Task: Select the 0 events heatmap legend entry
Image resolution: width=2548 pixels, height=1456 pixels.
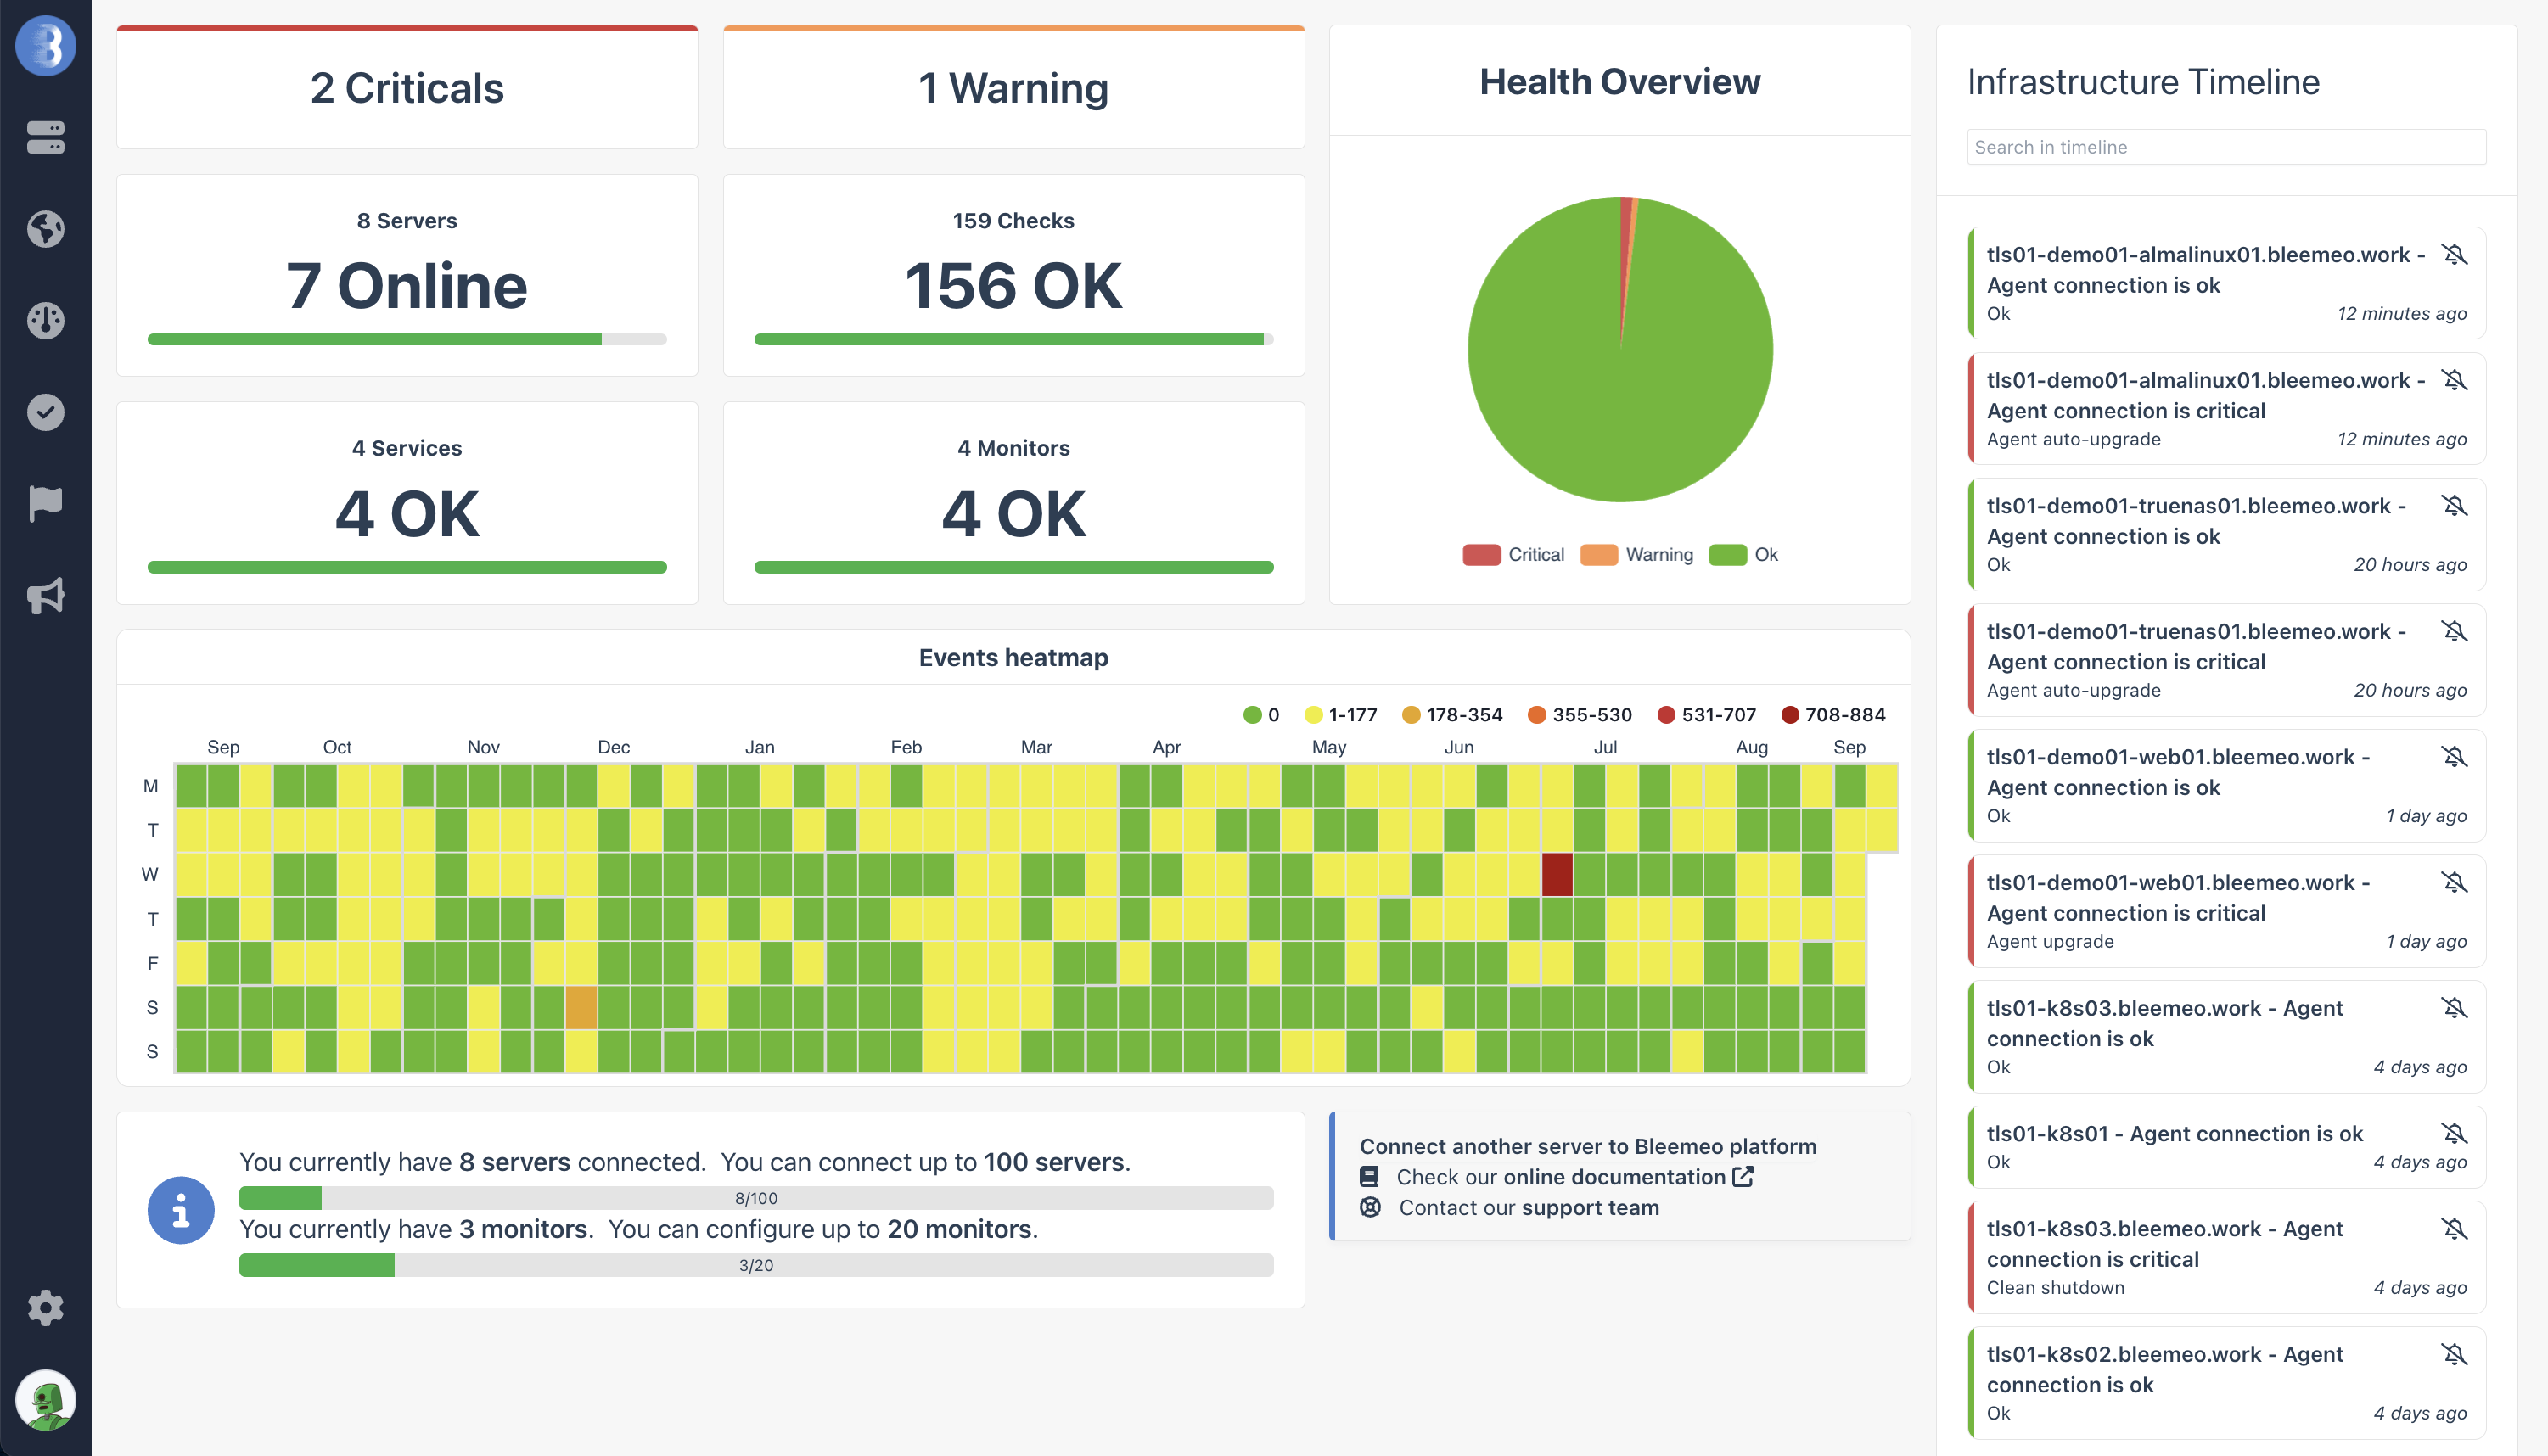Action: click(x=1261, y=715)
